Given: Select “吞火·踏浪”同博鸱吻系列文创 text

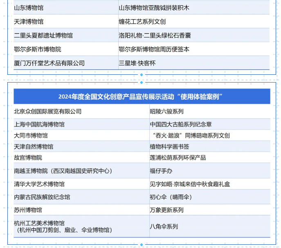Looking at the screenshot, I should (x=191, y=136).
